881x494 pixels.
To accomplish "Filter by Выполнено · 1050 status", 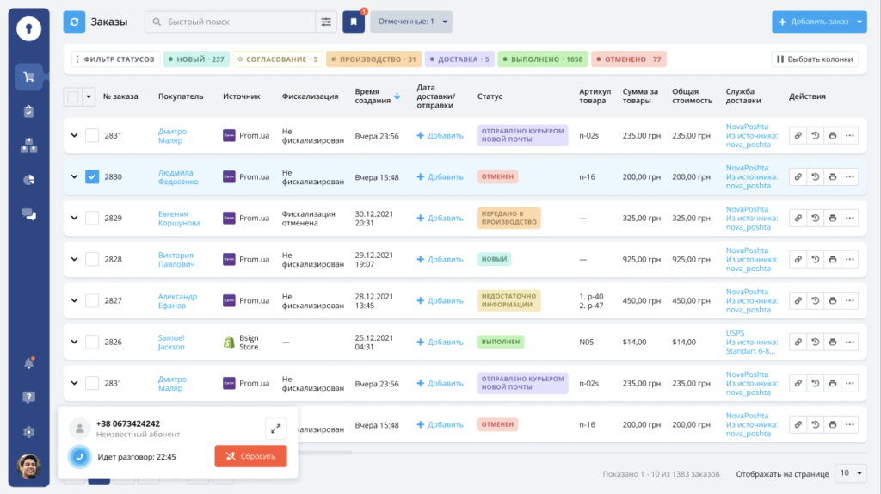I will 543,59.
